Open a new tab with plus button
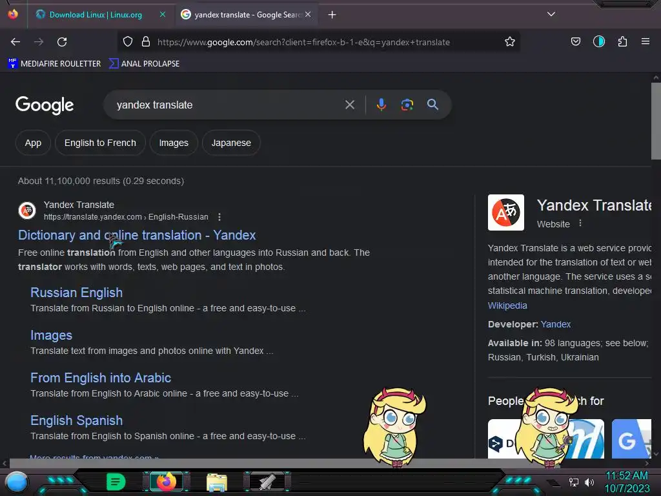The width and height of the screenshot is (661, 496). click(x=332, y=15)
